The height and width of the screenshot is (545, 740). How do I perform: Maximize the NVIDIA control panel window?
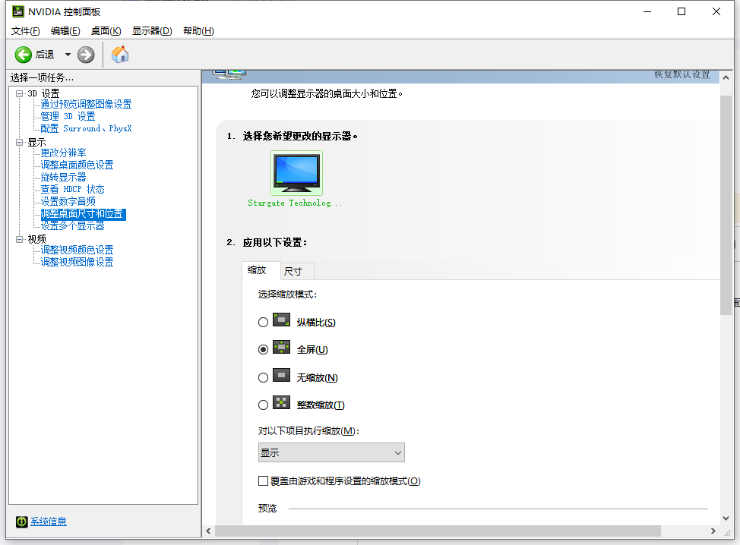click(681, 11)
